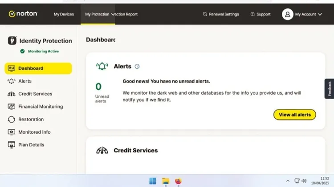Open Restoration in sidebar
The image size is (334, 187).
tap(31, 119)
